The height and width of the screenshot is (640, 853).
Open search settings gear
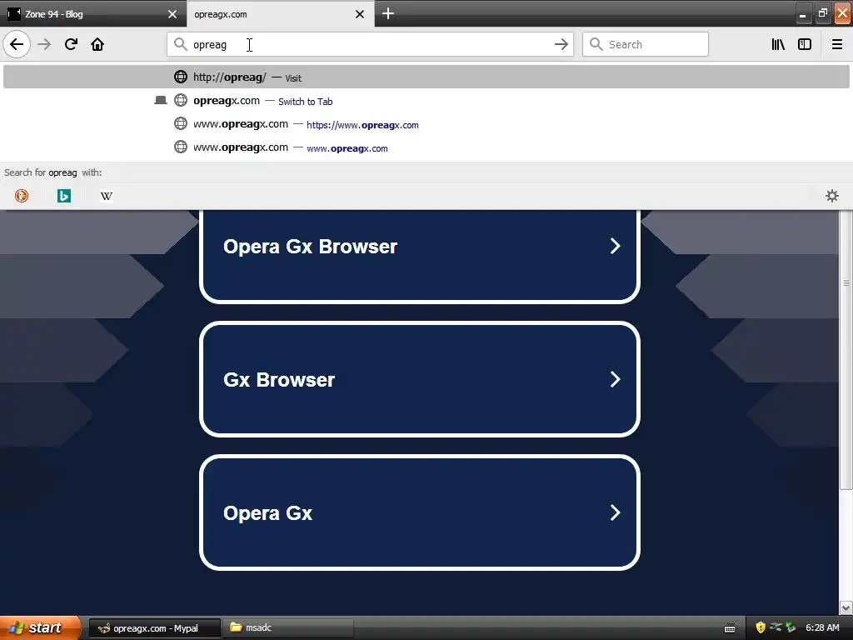coord(832,195)
